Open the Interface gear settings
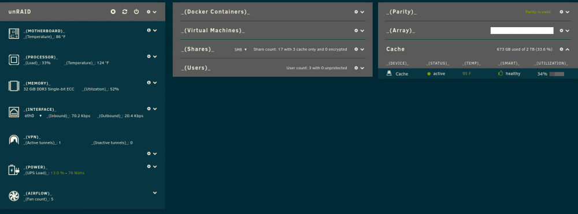Viewport: 578px width, 214px height. click(149, 109)
